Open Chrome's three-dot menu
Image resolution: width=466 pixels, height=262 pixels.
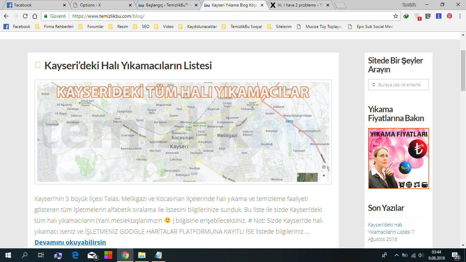pos(460,16)
